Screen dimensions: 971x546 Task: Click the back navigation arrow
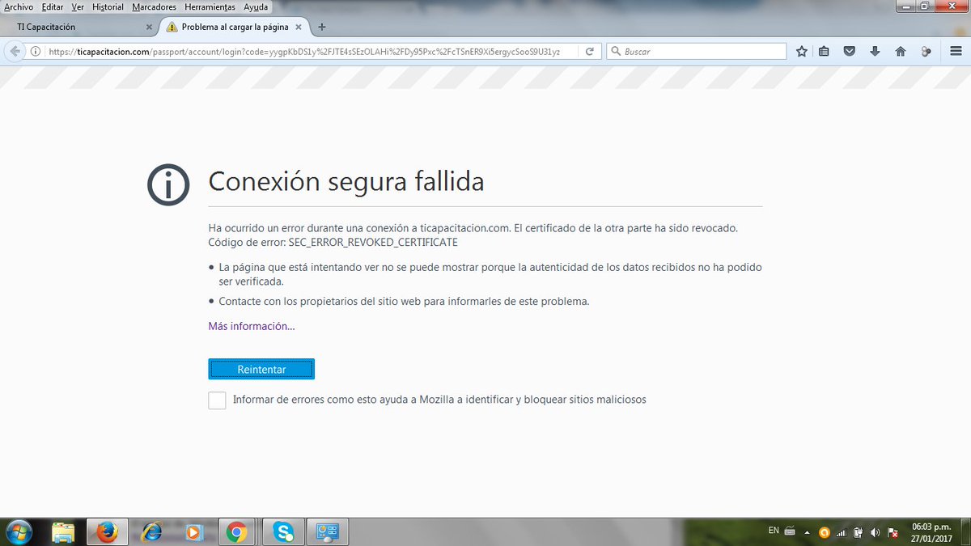coord(15,51)
